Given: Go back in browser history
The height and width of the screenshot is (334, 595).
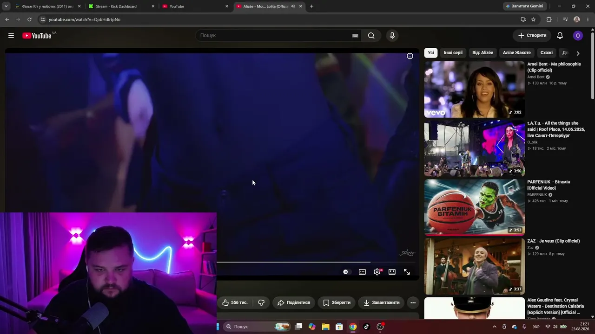Looking at the screenshot, I should pos(7,19).
